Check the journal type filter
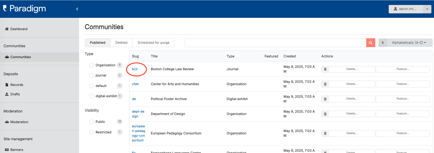 click(x=92, y=75)
